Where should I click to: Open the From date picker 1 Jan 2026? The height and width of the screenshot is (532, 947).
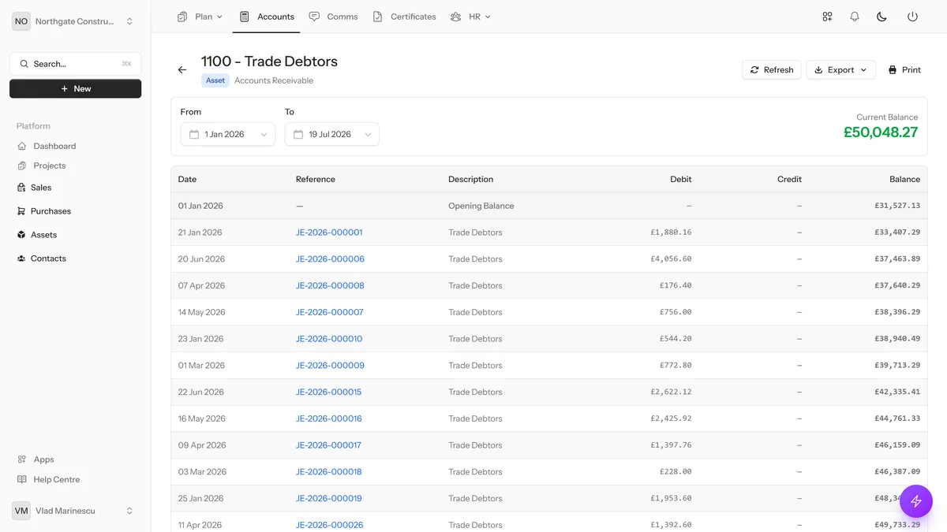tap(227, 135)
